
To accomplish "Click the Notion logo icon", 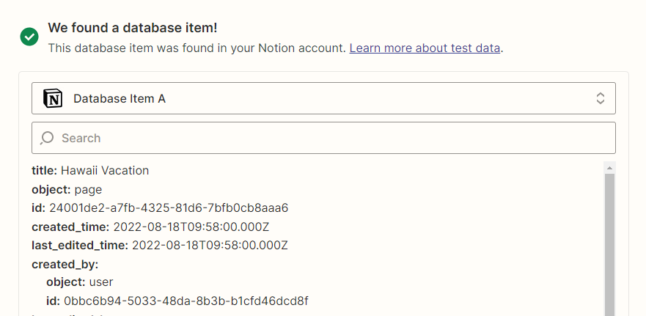I will (x=53, y=98).
